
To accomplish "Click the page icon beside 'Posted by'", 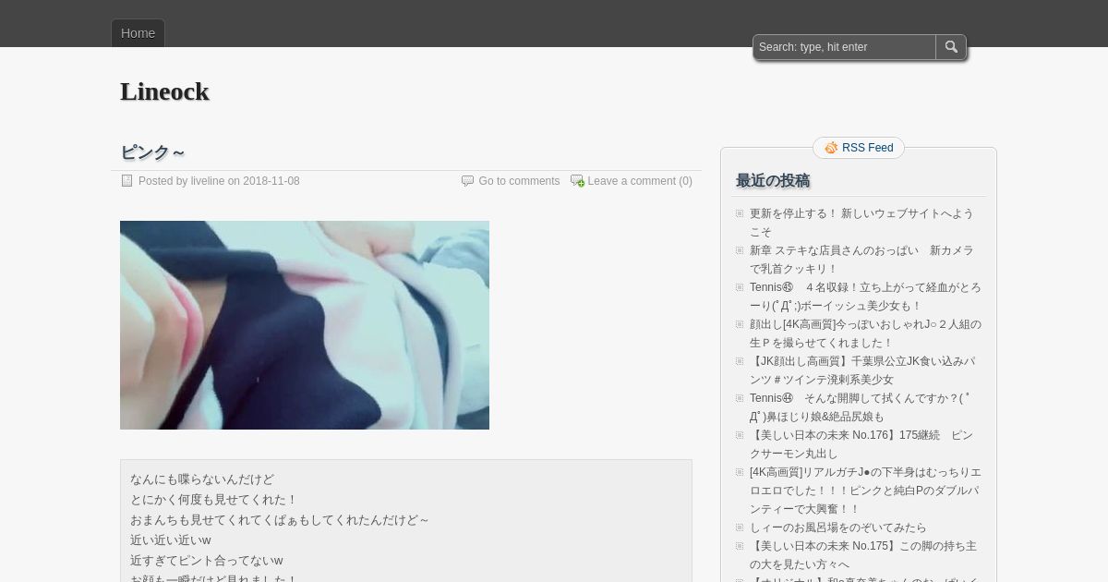I will (127, 181).
